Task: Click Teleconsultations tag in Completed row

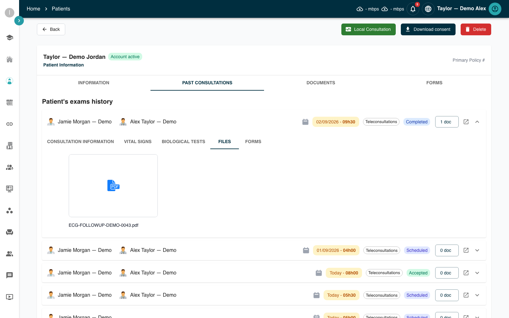Action: point(381,122)
